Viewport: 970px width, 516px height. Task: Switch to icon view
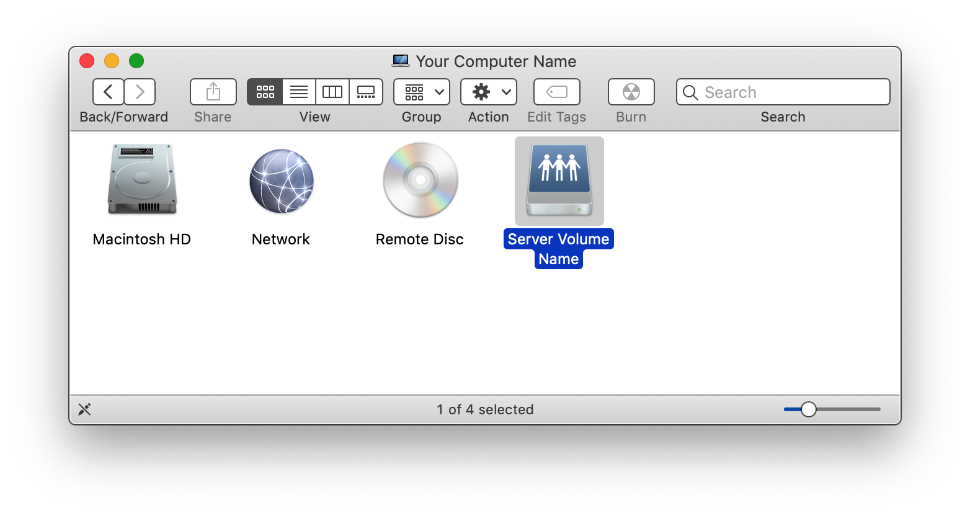265,92
